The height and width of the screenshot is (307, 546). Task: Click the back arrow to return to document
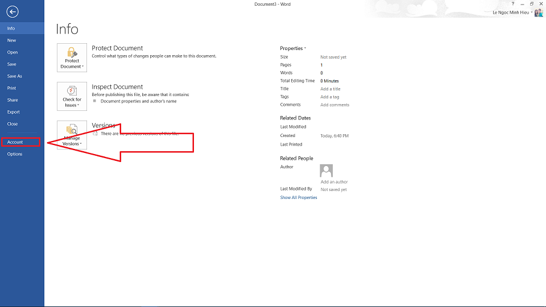[x=12, y=12]
